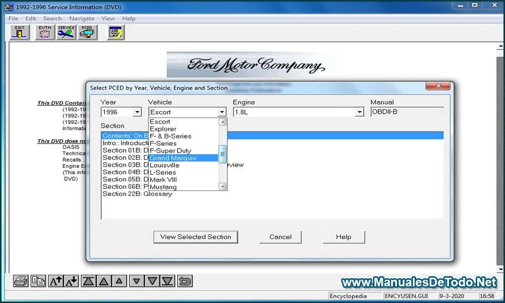
Task: Click the EXIT toolbar icon
Action: pos(20,32)
